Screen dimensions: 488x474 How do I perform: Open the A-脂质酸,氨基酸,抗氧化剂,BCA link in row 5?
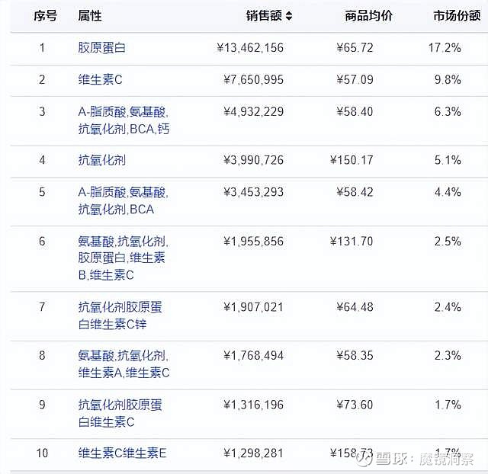coord(123,200)
